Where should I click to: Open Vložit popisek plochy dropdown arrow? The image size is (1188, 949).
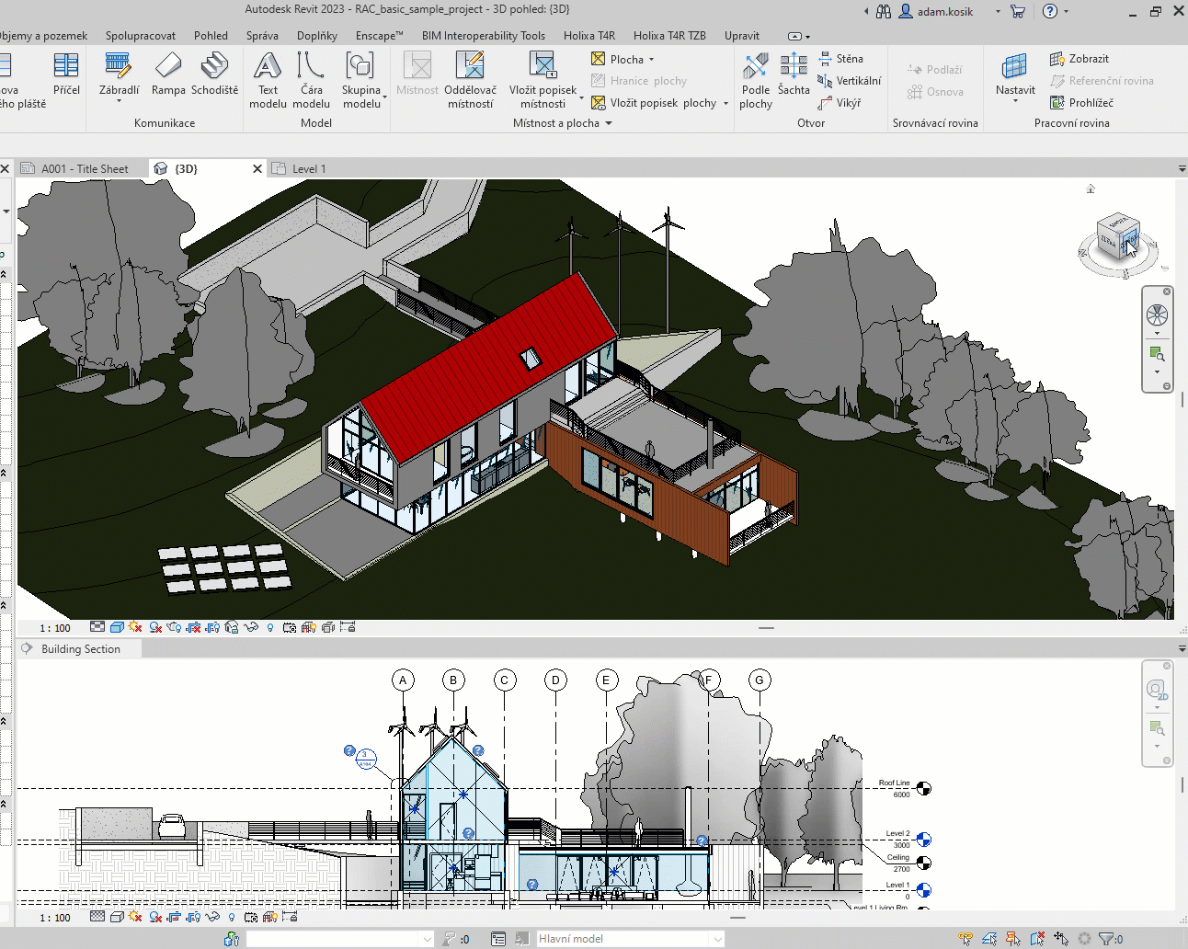pyautogui.click(x=726, y=103)
